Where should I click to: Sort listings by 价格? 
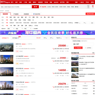pos(45,38)
